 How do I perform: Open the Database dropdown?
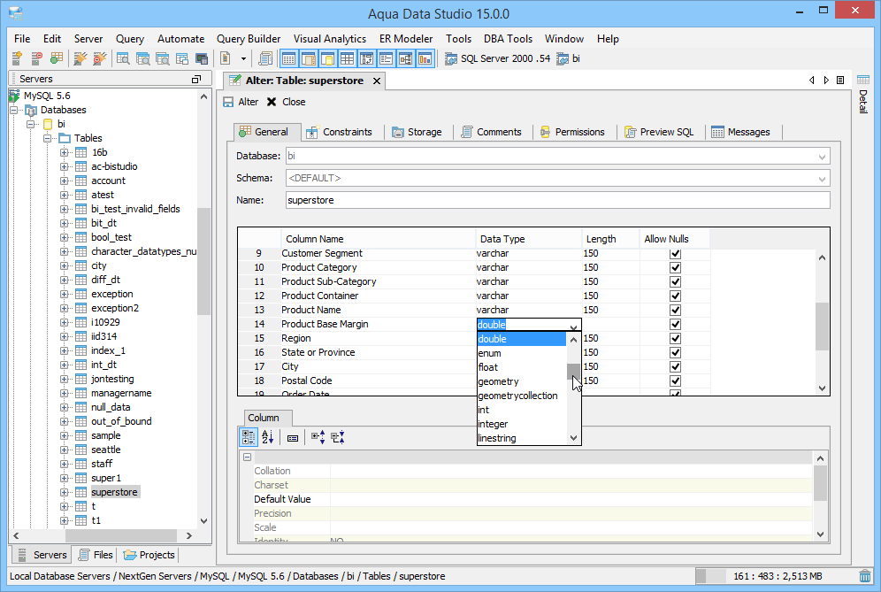pos(822,157)
